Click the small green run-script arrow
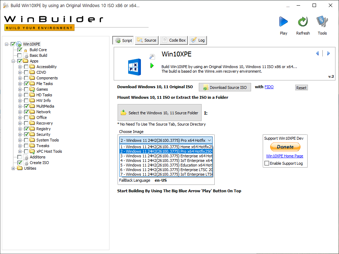This screenshot has height=254, width=339. pyautogui.click(x=152, y=66)
